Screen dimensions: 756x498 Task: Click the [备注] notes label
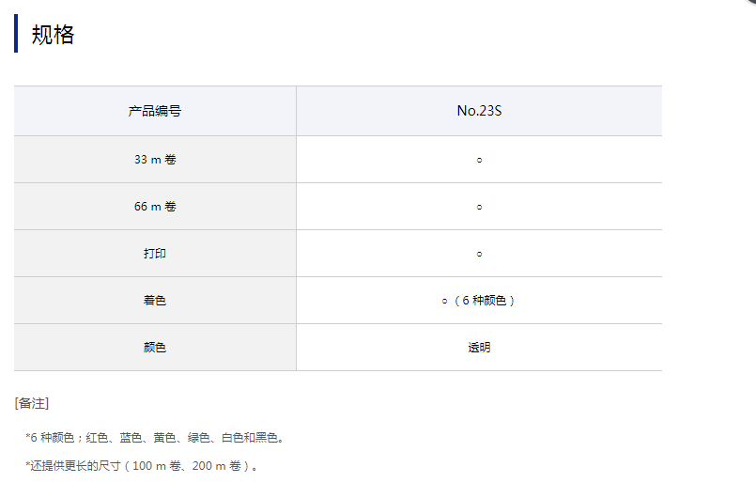pos(32,403)
